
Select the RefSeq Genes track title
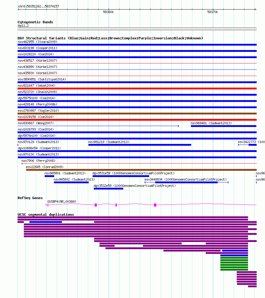point(30,198)
